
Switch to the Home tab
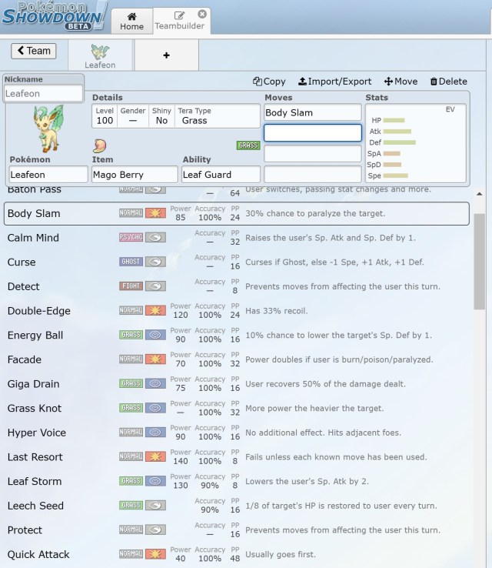pos(132,20)
